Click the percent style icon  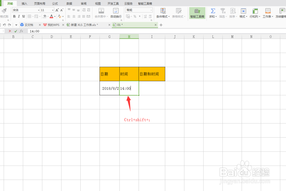point(135,16)
